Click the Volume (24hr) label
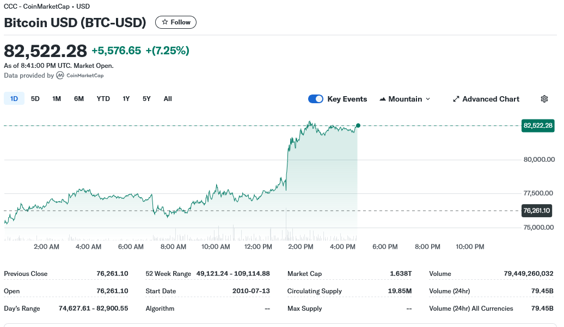564x327 pixels. pyautogui.click(x=450, y=291)
